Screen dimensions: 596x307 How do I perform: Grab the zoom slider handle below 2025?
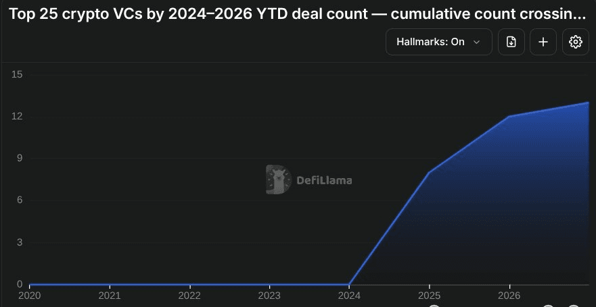coord(434,306)
